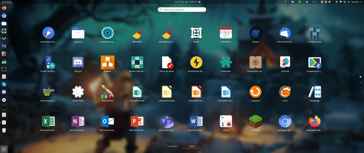Click the volume speaker icon in top bar
Screen dimensions: 364x153
[x=345, y=2]
